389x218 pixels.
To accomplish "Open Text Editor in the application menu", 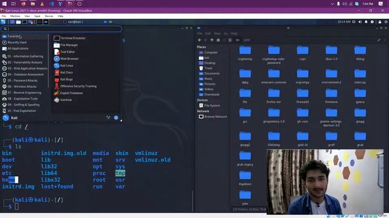I will pos(64,52).
